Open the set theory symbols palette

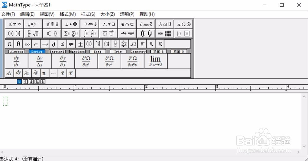(x=127, y=24)
